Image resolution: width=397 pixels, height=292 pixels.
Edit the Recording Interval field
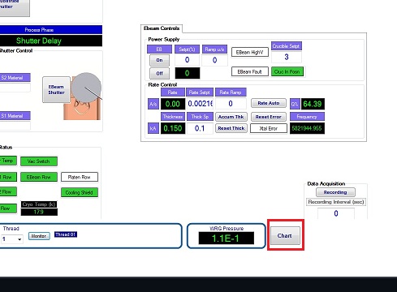[336, 213]
